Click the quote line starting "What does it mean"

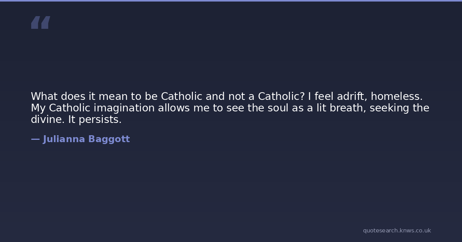click(226, 96)
